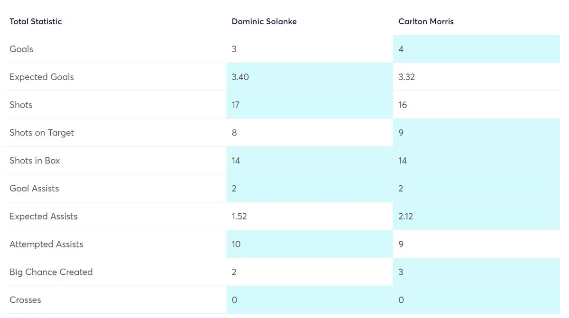Screen dimensions: 569x318
Task: Select Carlton Morris's Goals value 4
Action: pos(401,49)
